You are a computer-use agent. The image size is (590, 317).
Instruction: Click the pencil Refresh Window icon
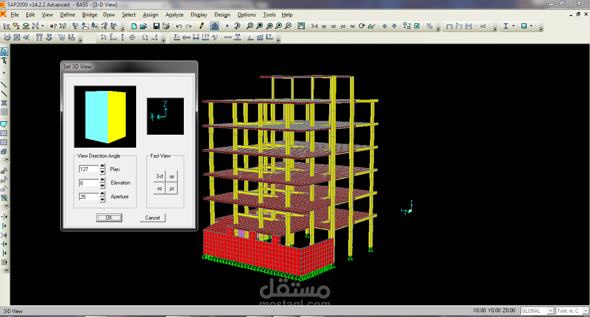pyautogui.click(x=202, y=26)
